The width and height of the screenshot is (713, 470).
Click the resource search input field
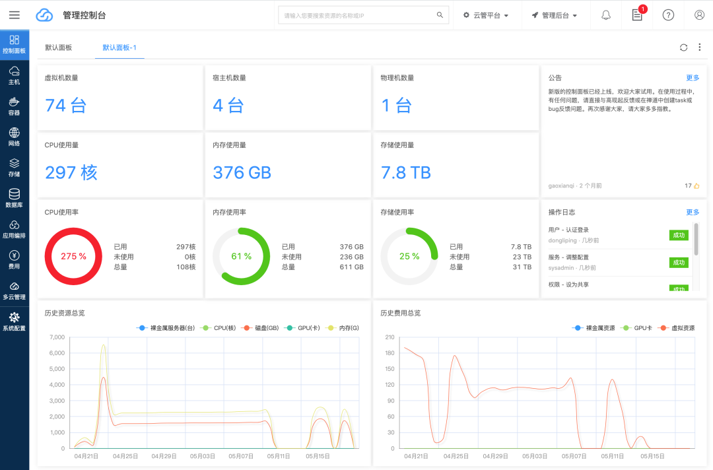(356, 15)
